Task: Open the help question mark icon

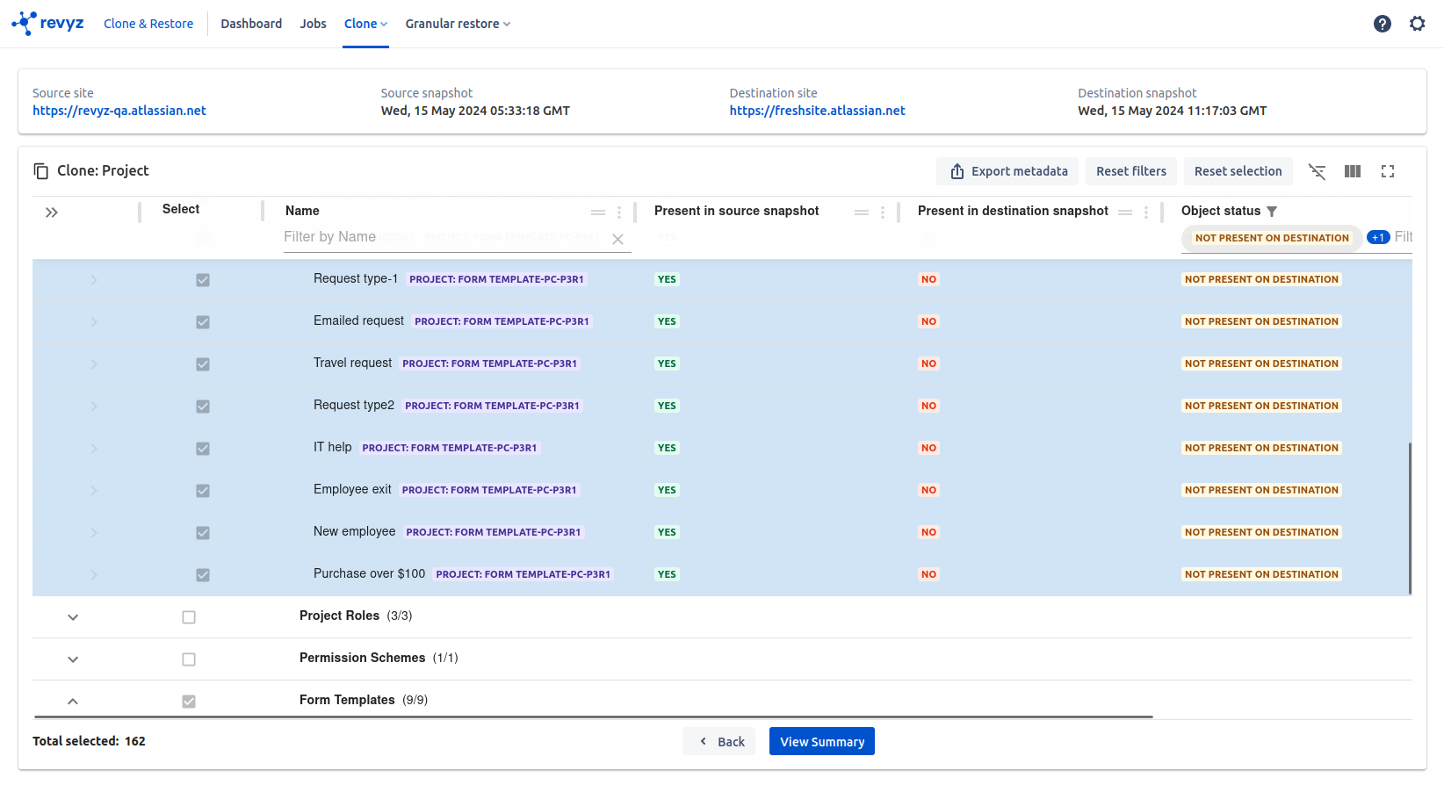Action: (1382, 24)
